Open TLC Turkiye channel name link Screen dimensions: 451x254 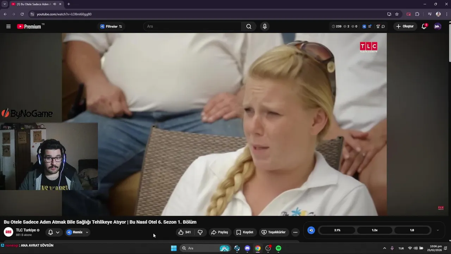(x=26, y=230)
